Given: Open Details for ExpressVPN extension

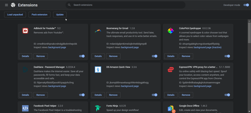Looking at the screenshot, I should pos(171,95).
